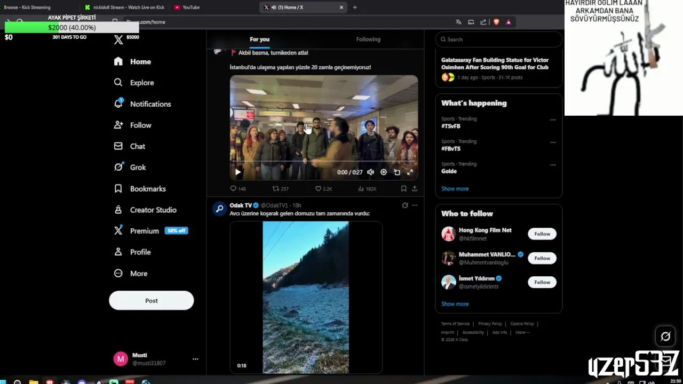The width and height of the screenshot is (683, 384).
Task: Open the Odak TV profile avatar
Action: (x=219, y=209)
